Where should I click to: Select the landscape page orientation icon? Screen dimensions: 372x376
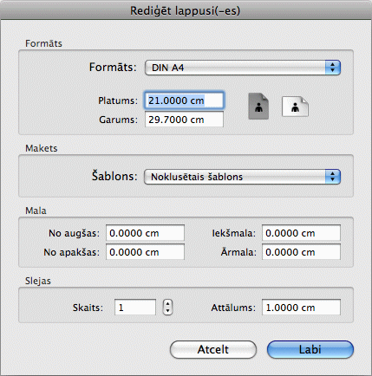[295, 107]
